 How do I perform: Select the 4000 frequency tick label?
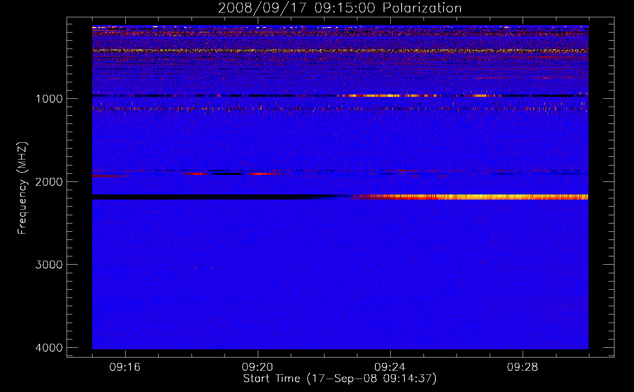[x=49, y=348]
